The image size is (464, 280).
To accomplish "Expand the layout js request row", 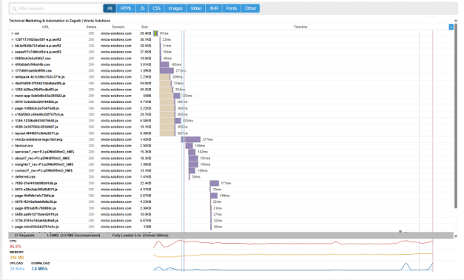I will [x=13, y=133].
